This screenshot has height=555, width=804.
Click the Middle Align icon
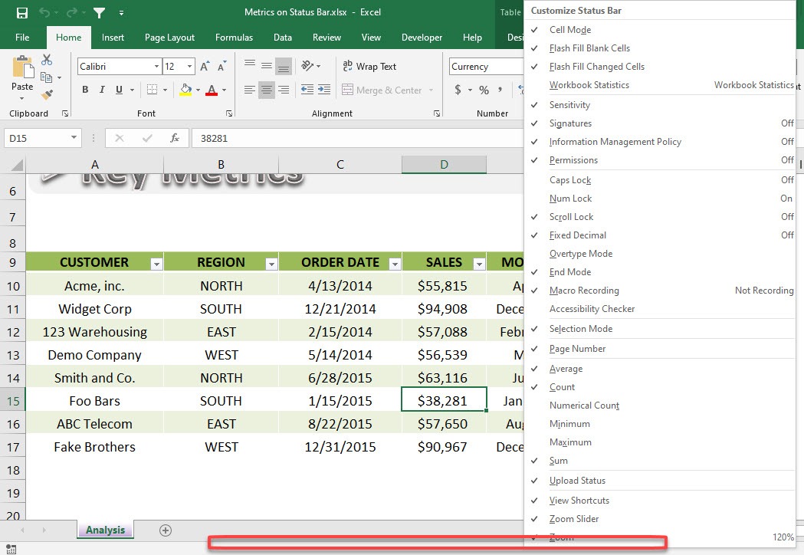pos(267,65)
